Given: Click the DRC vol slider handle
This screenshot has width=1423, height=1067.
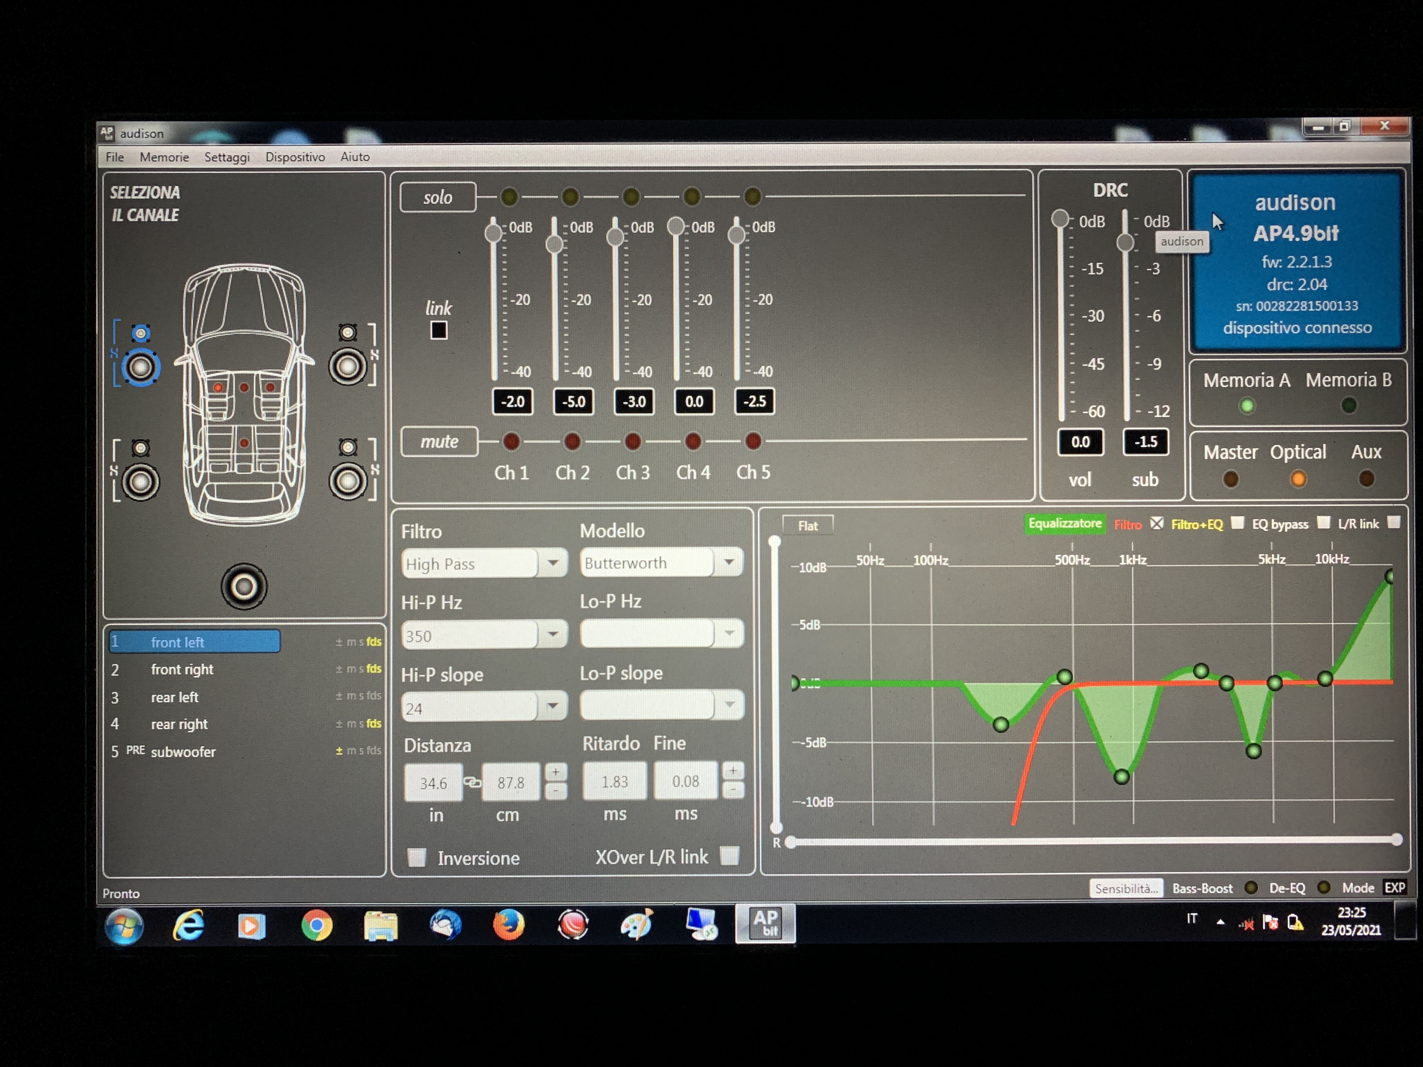Looking at the screenshot, I should 1060,219.
